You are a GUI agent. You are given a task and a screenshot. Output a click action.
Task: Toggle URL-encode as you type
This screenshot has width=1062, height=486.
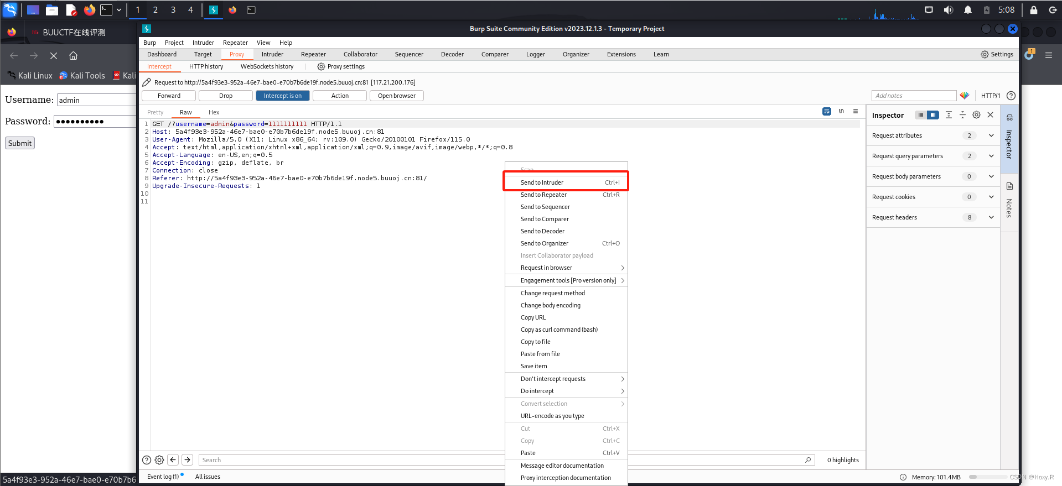pyautogui.click(x=566, y=416)
